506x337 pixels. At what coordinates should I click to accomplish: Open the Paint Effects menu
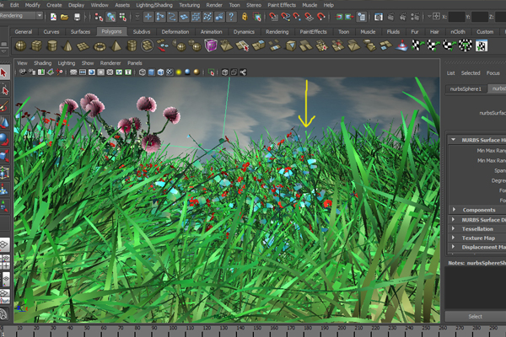[x=282, y=5]
